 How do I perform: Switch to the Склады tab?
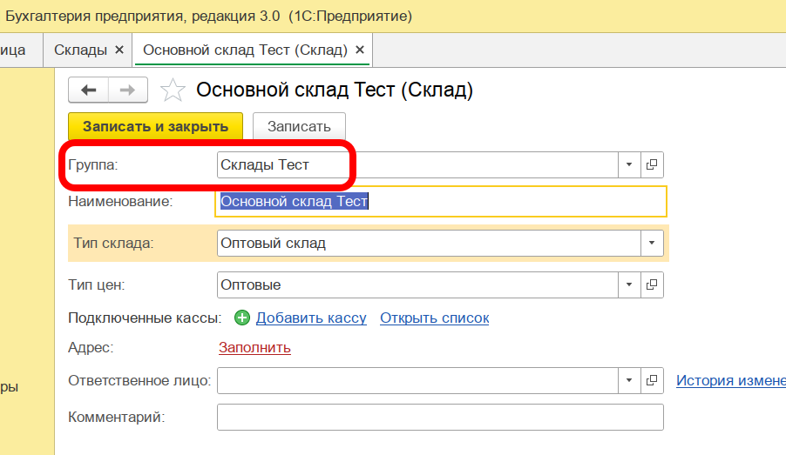80,50
